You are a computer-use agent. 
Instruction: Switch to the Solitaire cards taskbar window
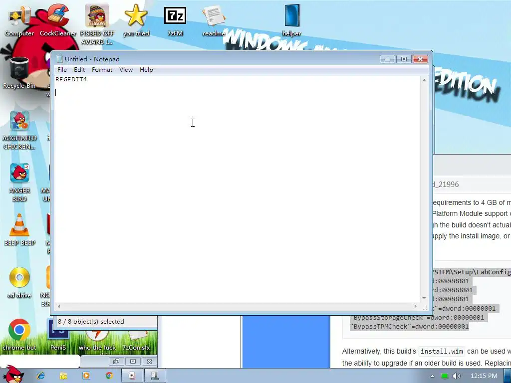click(132, 376)
